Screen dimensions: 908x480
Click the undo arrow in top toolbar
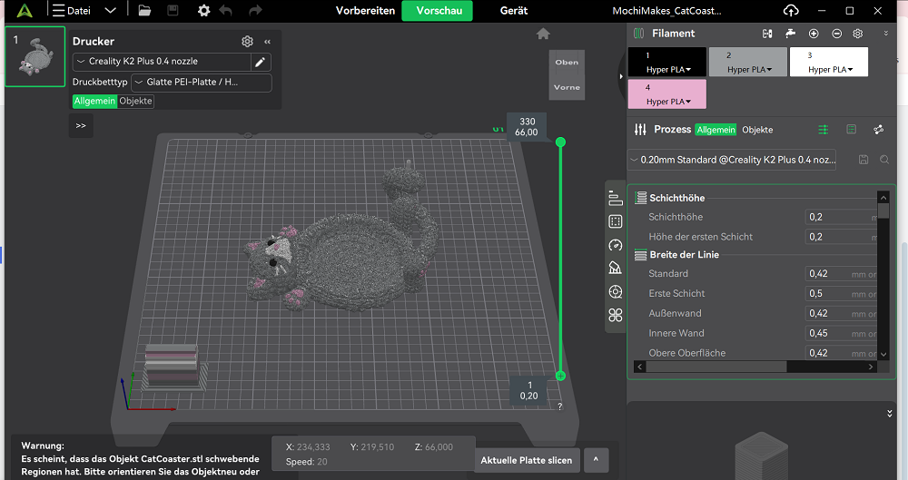point(226,11)
